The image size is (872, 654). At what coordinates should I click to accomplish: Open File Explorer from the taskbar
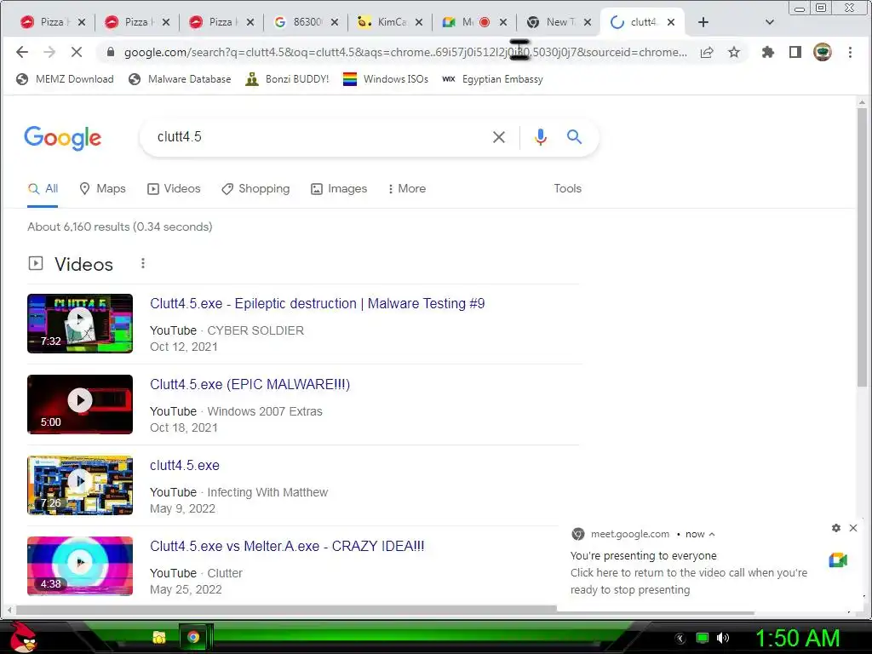pos(159,637)
